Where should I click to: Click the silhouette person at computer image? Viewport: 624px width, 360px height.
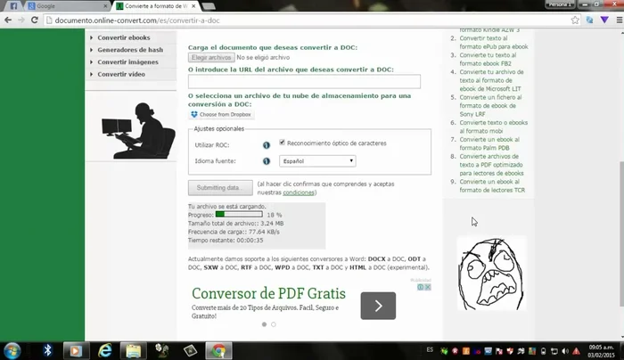click(137, 130)
